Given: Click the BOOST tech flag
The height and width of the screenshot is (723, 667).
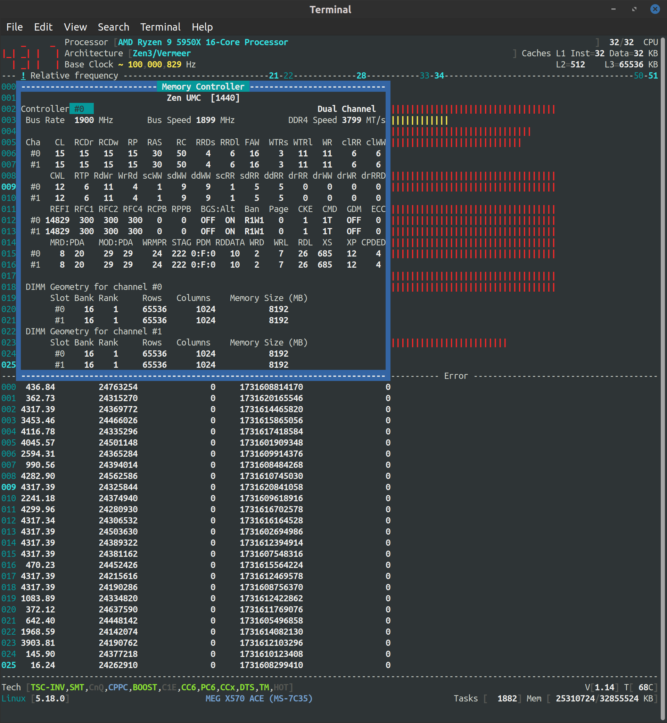Looking at the screenshot, I should 145,688.
